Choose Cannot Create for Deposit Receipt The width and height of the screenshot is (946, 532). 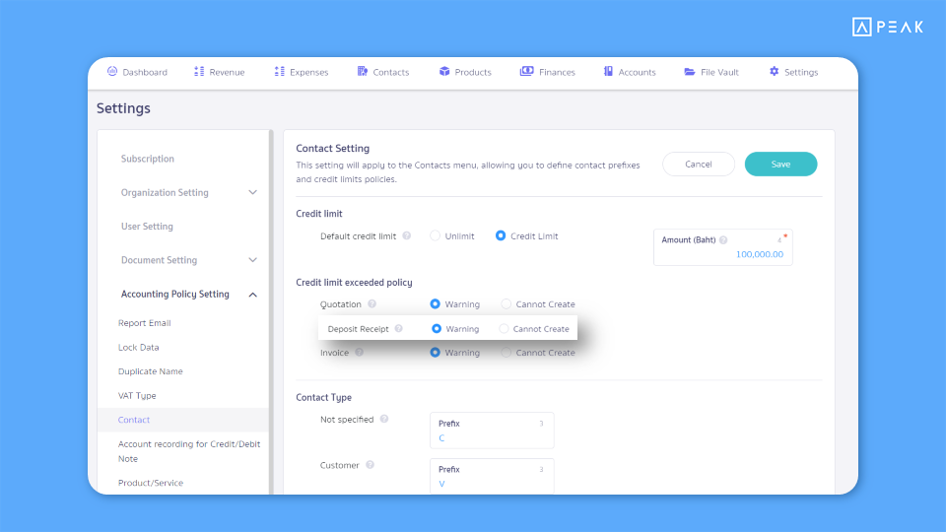pyautogui.click(x=504, y=329)
